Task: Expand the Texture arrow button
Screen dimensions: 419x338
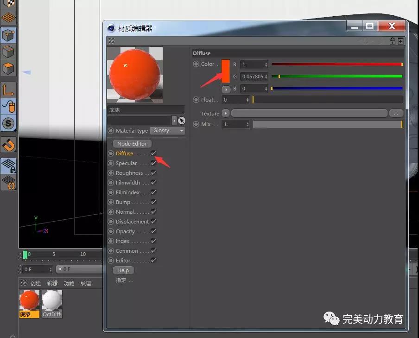Action: pyautogui.click(x=226, y=113)
